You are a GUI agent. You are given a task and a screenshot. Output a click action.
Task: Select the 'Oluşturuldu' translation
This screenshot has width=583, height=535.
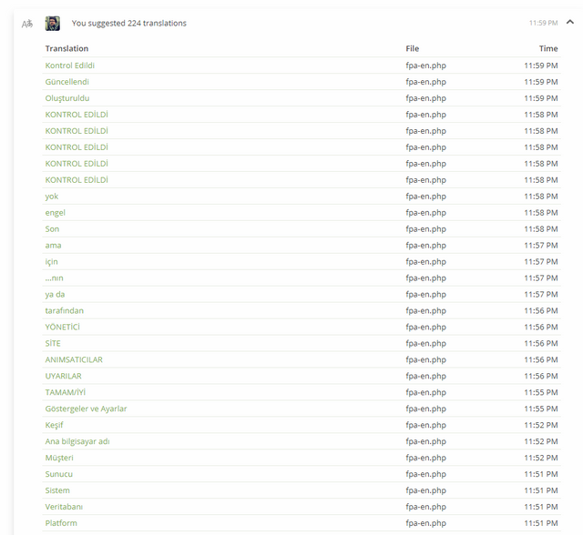coord(67,98)
